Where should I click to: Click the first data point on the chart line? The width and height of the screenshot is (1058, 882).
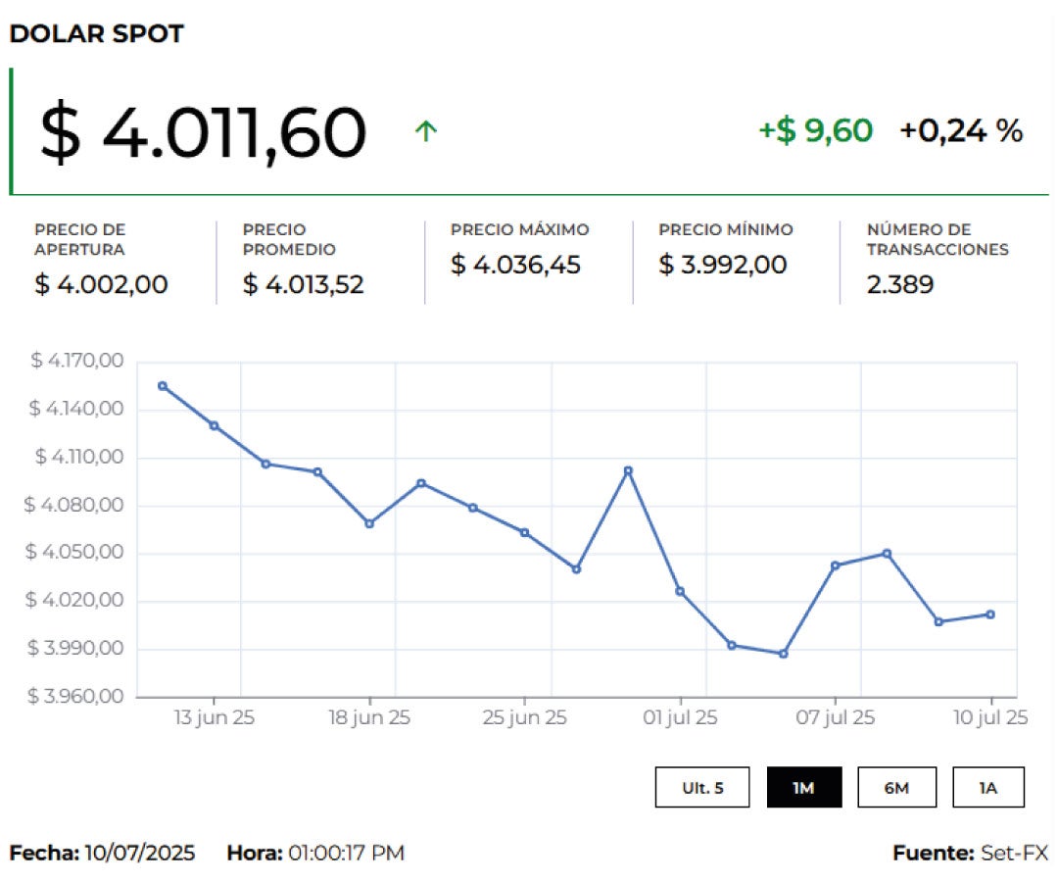[163, 386]
